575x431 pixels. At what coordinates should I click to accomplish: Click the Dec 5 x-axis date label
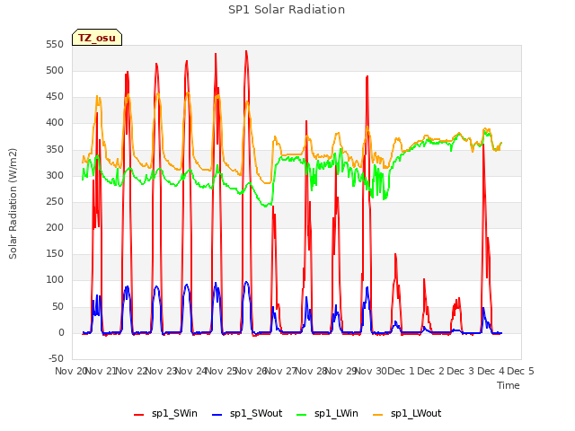[520, 371]
